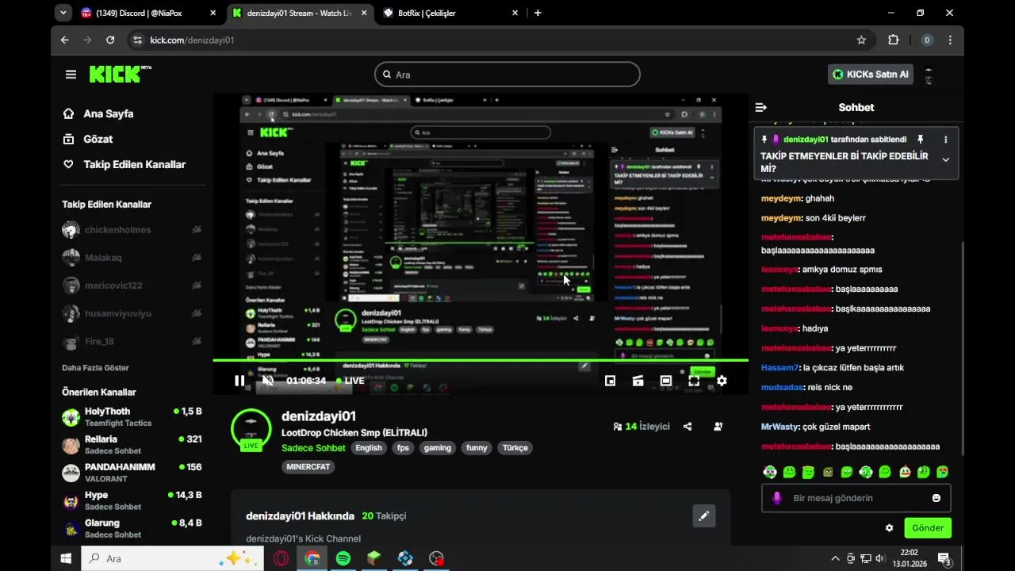Create a clip from the stream
1015x571 pixels.
coord(638,381)
